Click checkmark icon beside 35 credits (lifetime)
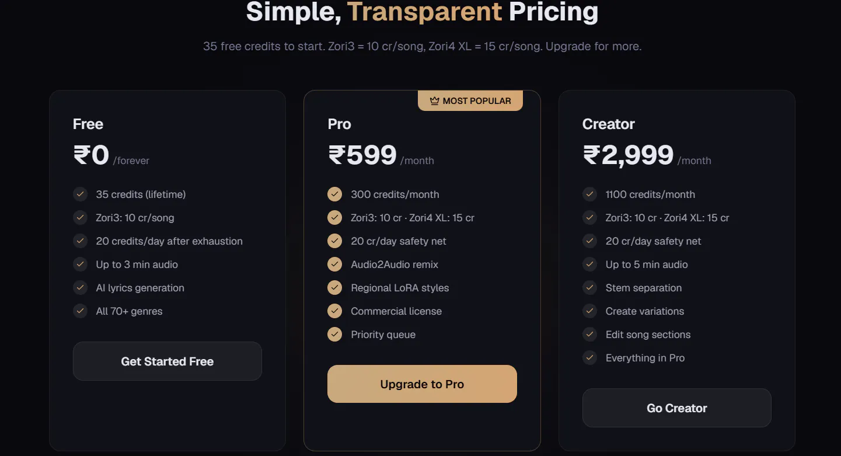The height and width of the screenshot is (456, 841). tap(80, 194)
